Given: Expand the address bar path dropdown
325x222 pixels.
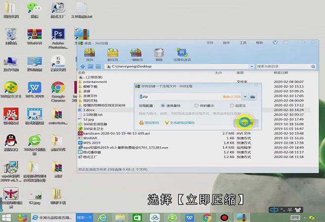Looking at the screenshot, I should tap(251, 66).
